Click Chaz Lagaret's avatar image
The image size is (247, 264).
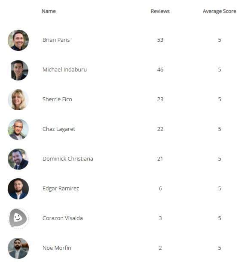click(18, 130)
